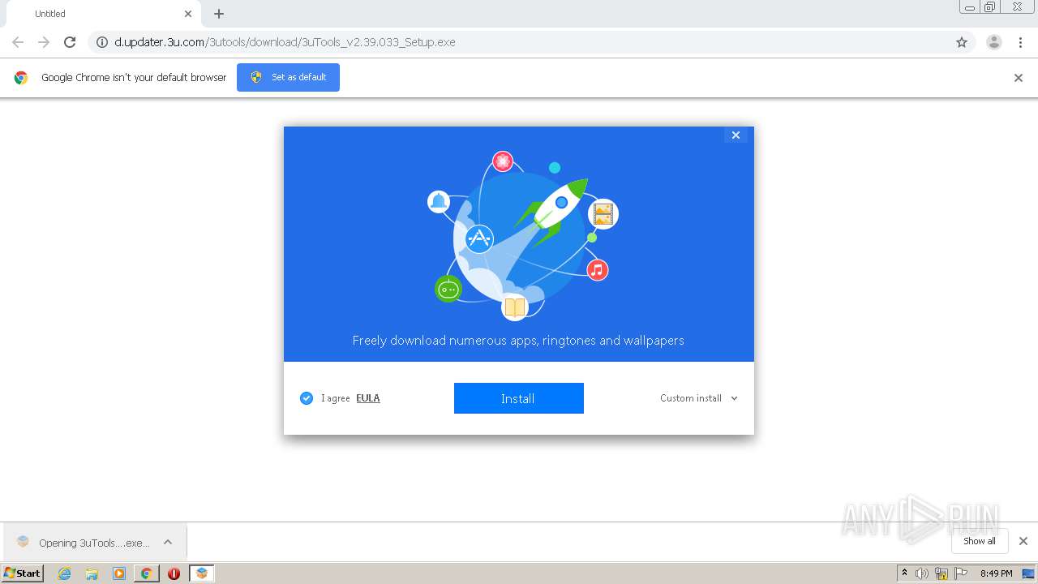Close the downloads bar

point(1023,541)
